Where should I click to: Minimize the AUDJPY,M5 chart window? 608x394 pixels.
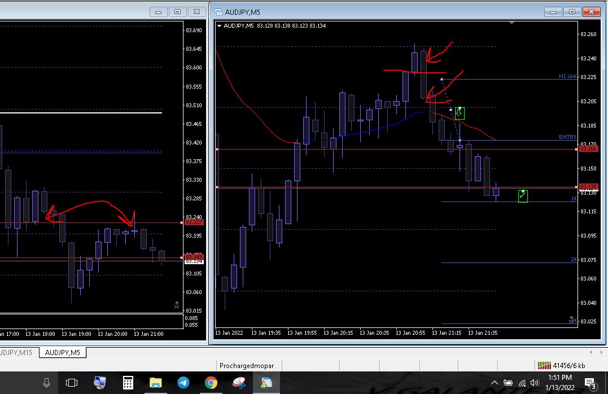(553, 12)
